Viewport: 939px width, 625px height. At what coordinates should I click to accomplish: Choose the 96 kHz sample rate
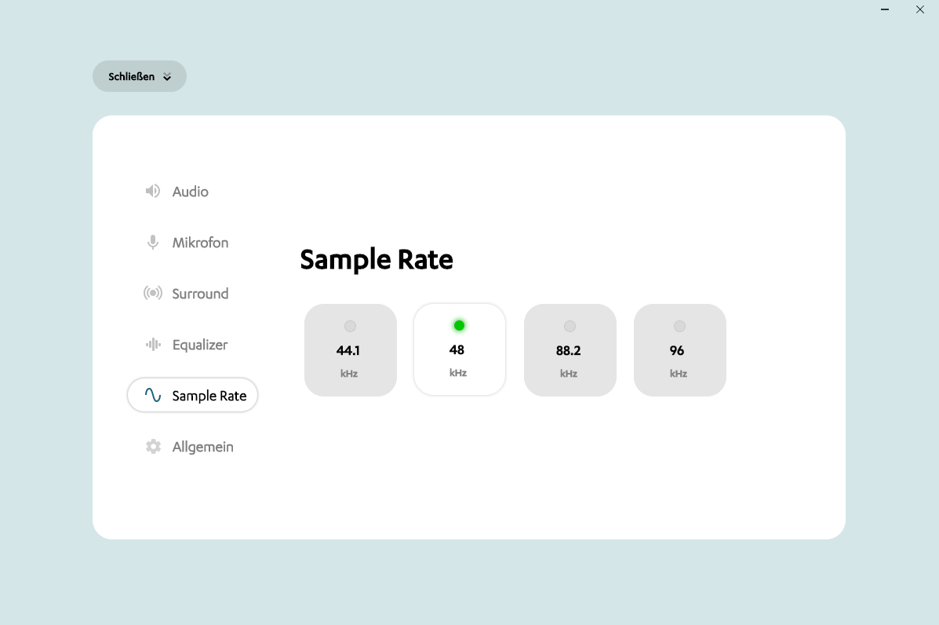point(679,350)
